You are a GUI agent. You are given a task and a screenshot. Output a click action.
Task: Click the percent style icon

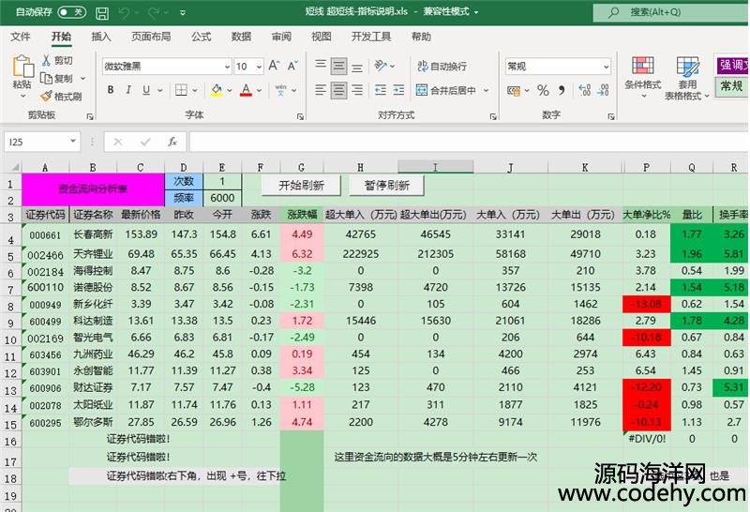point(543,91)
